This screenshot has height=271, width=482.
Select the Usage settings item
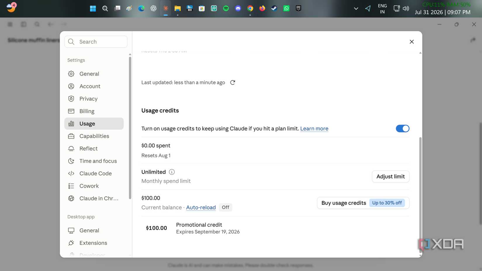[x=94, y=124]
